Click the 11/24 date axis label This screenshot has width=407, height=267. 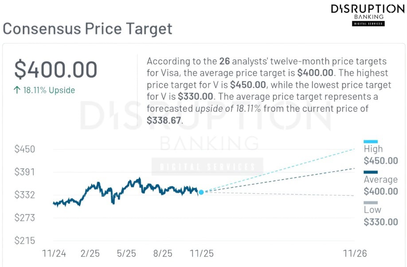click(x=54, y=254)
